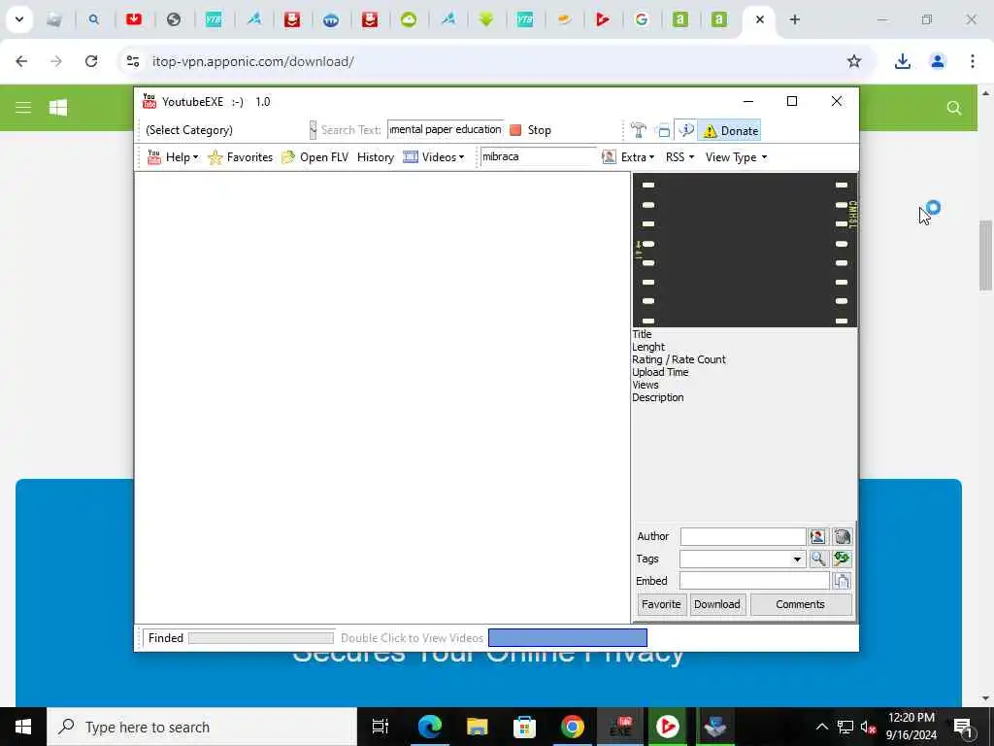Image resolution: width=994 pixels, height=746 pixels.
Task: Click the film strip icon beside Videos
Action: [x=411, y=156]
